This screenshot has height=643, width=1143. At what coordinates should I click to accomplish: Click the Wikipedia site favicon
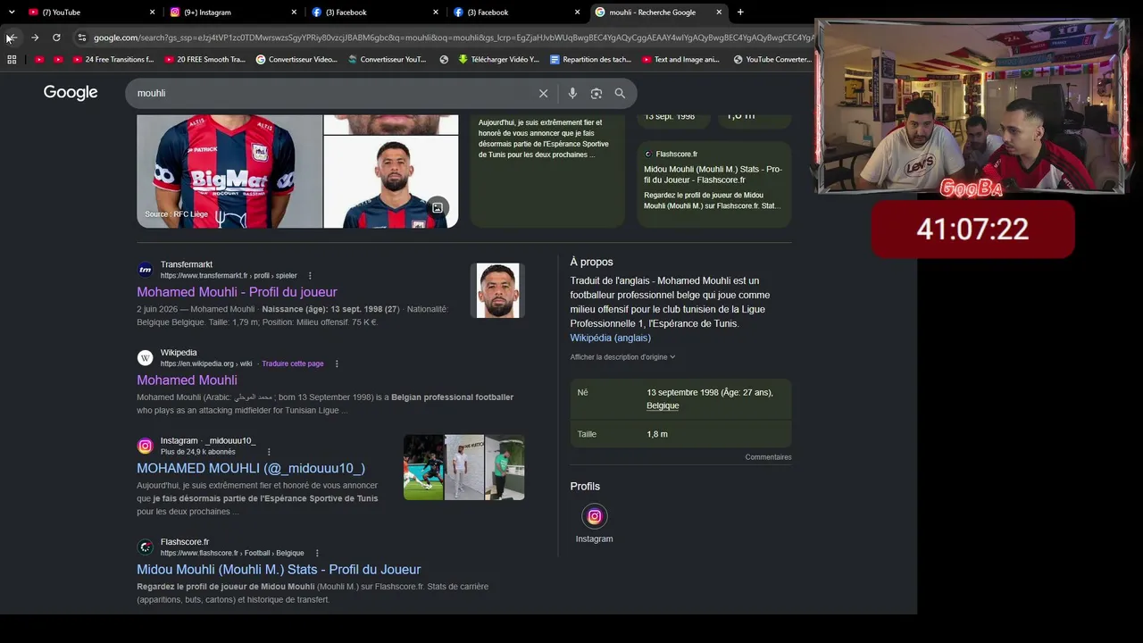145,358
